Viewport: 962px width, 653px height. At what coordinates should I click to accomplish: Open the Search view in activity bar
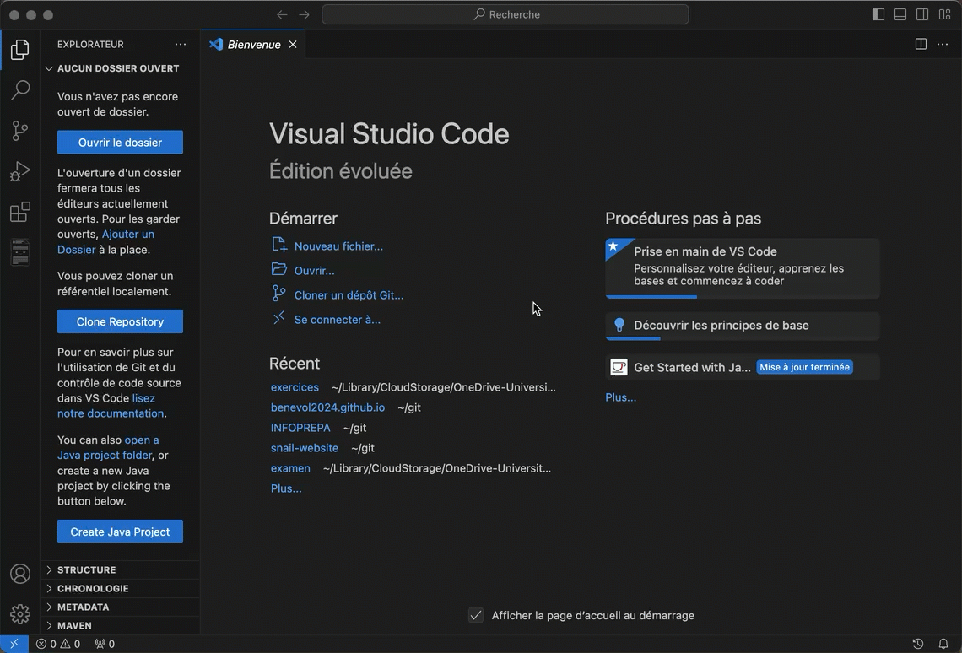click(x=20, y=90)
